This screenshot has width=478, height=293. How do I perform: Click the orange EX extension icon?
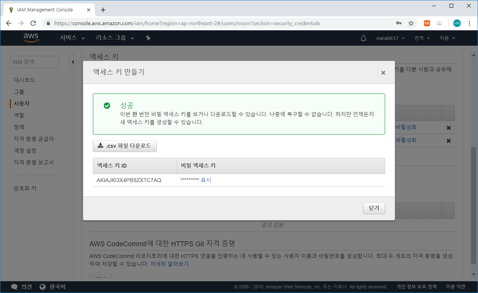click(x=427, y=23)
